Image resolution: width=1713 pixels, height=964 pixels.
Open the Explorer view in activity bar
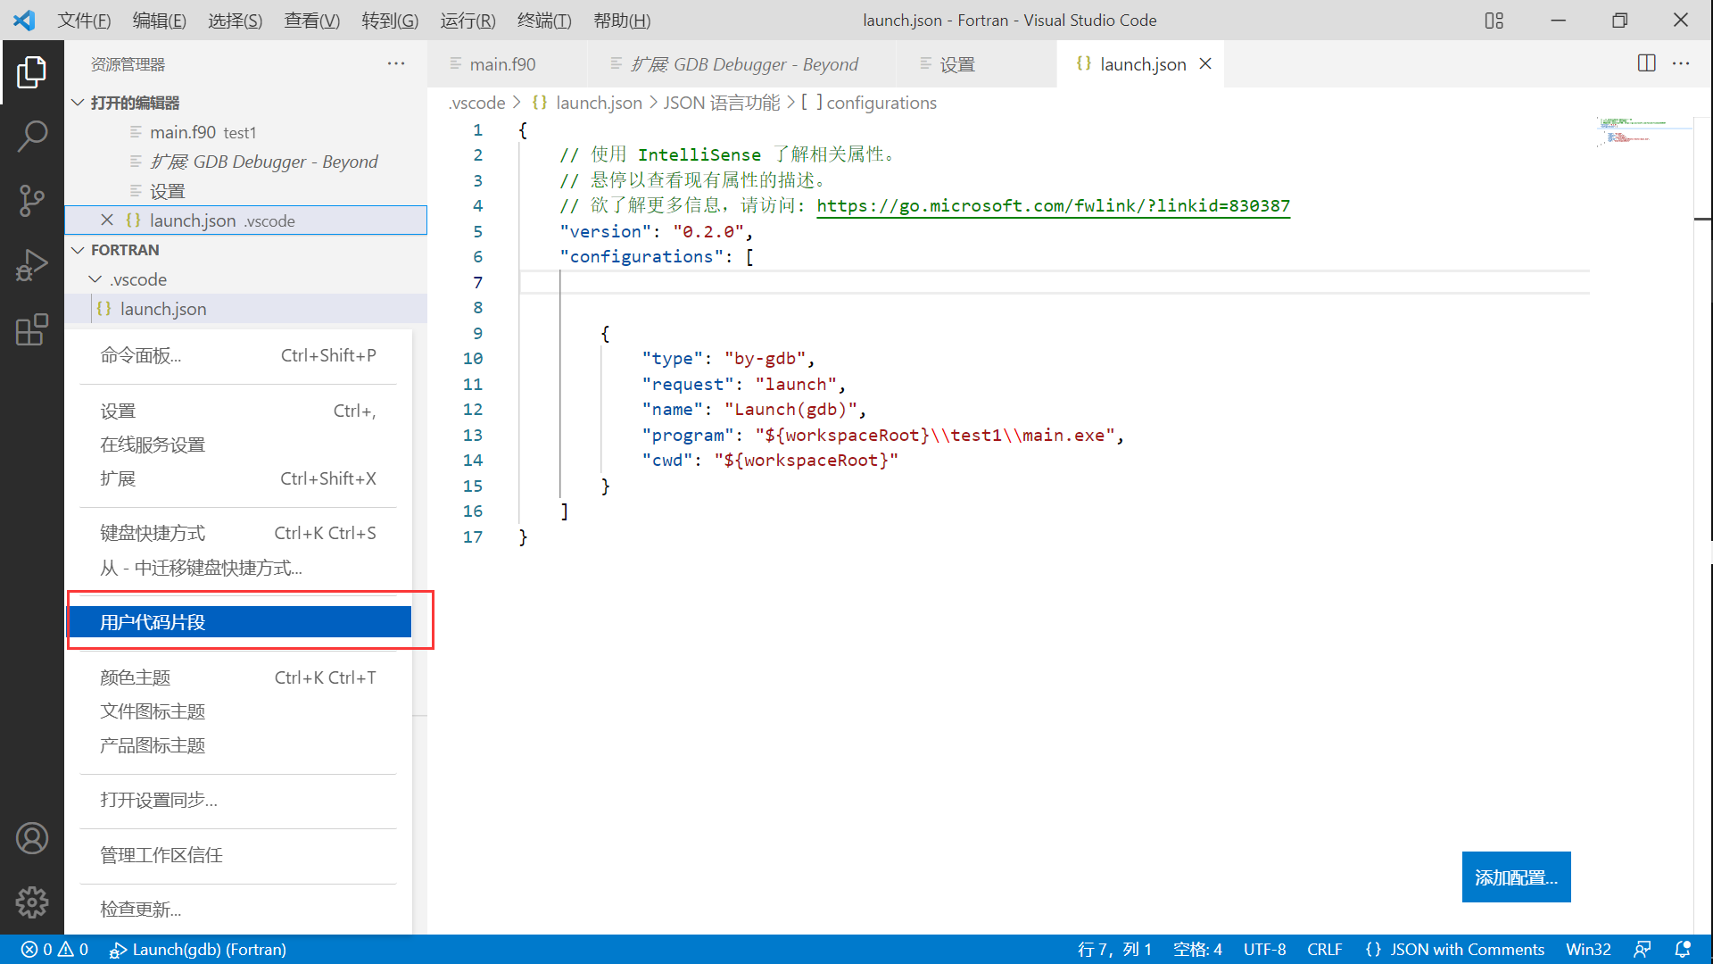pyautogui.click(x=32, y=72)
